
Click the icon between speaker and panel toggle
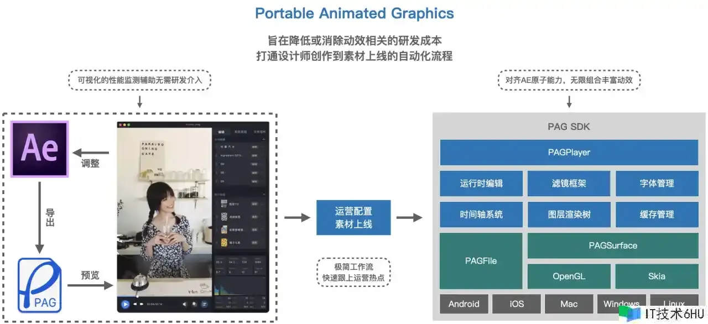coord(195,304)
